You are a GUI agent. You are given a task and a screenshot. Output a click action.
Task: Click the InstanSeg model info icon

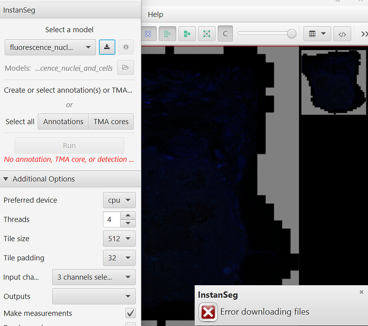(126, 47)
